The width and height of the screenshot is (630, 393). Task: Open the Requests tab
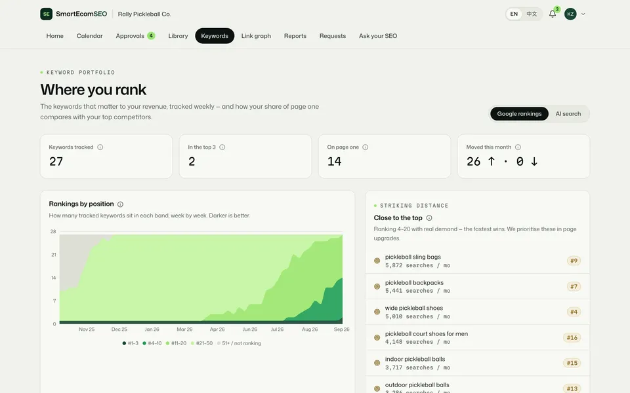click(x=332, y=35)
